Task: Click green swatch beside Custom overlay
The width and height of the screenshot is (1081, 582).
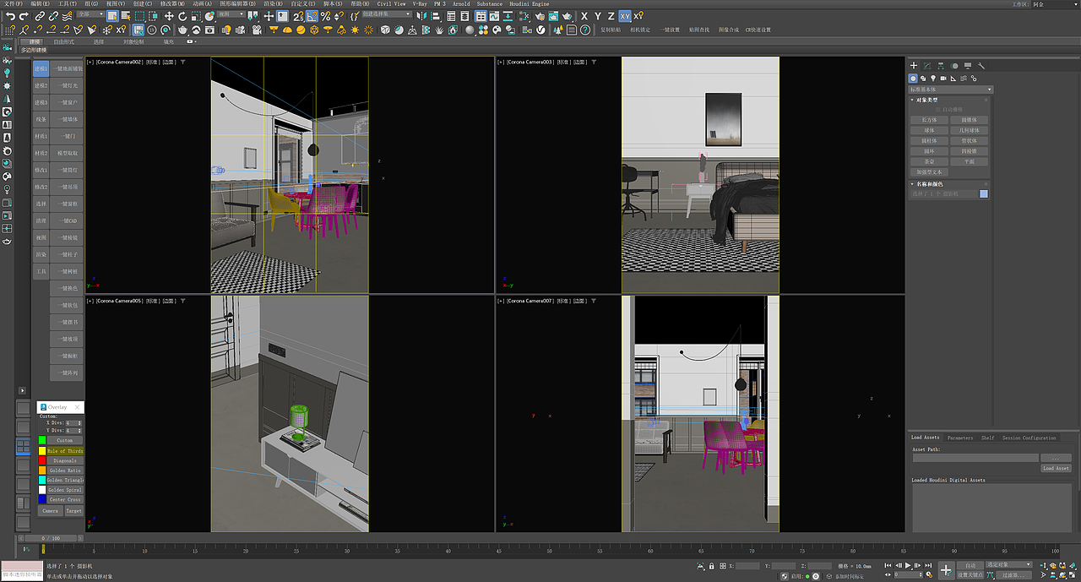Action: point(42,440)
